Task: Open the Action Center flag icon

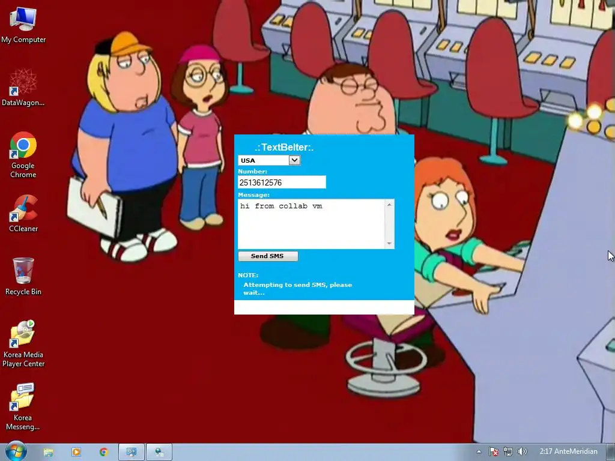Action: (x=494, y=451)
